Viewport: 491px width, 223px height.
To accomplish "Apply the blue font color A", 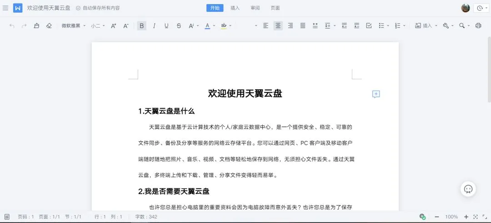I will (x=207, y=26).
